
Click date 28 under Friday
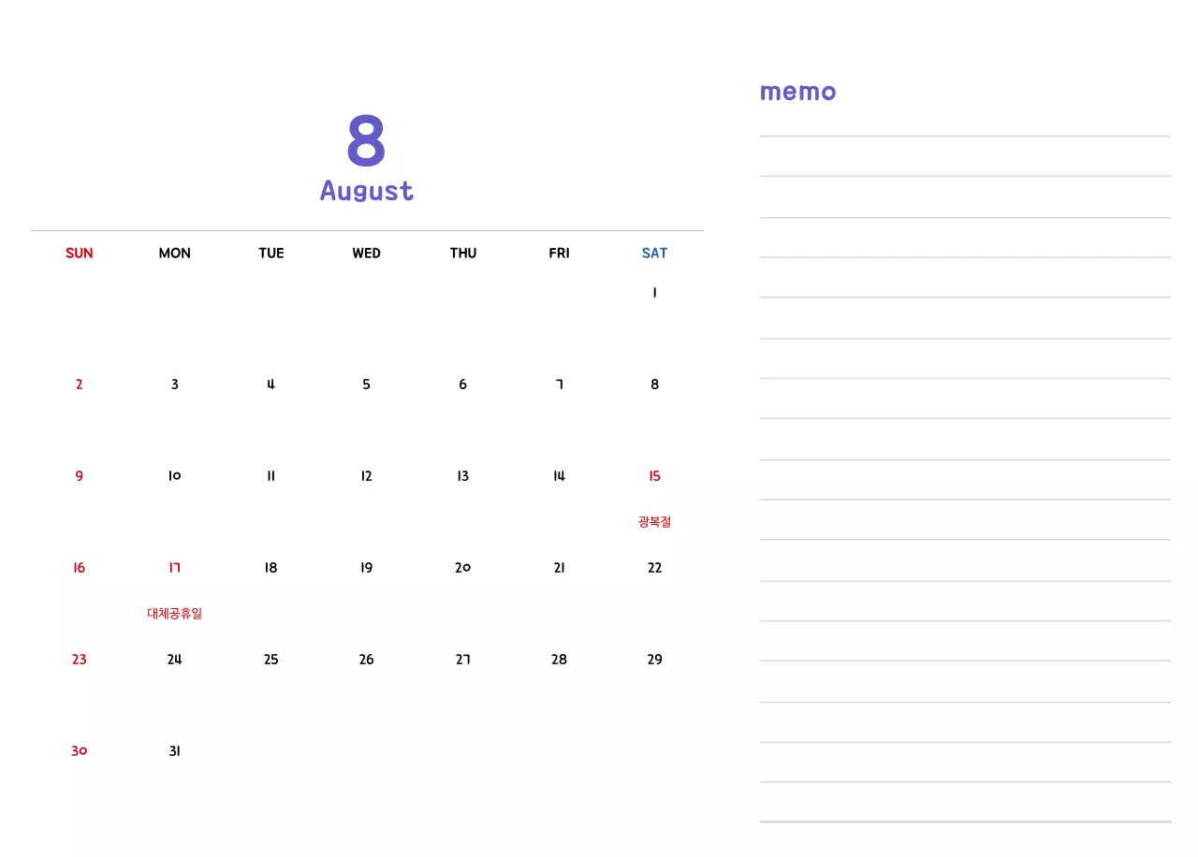click(559, 660)
